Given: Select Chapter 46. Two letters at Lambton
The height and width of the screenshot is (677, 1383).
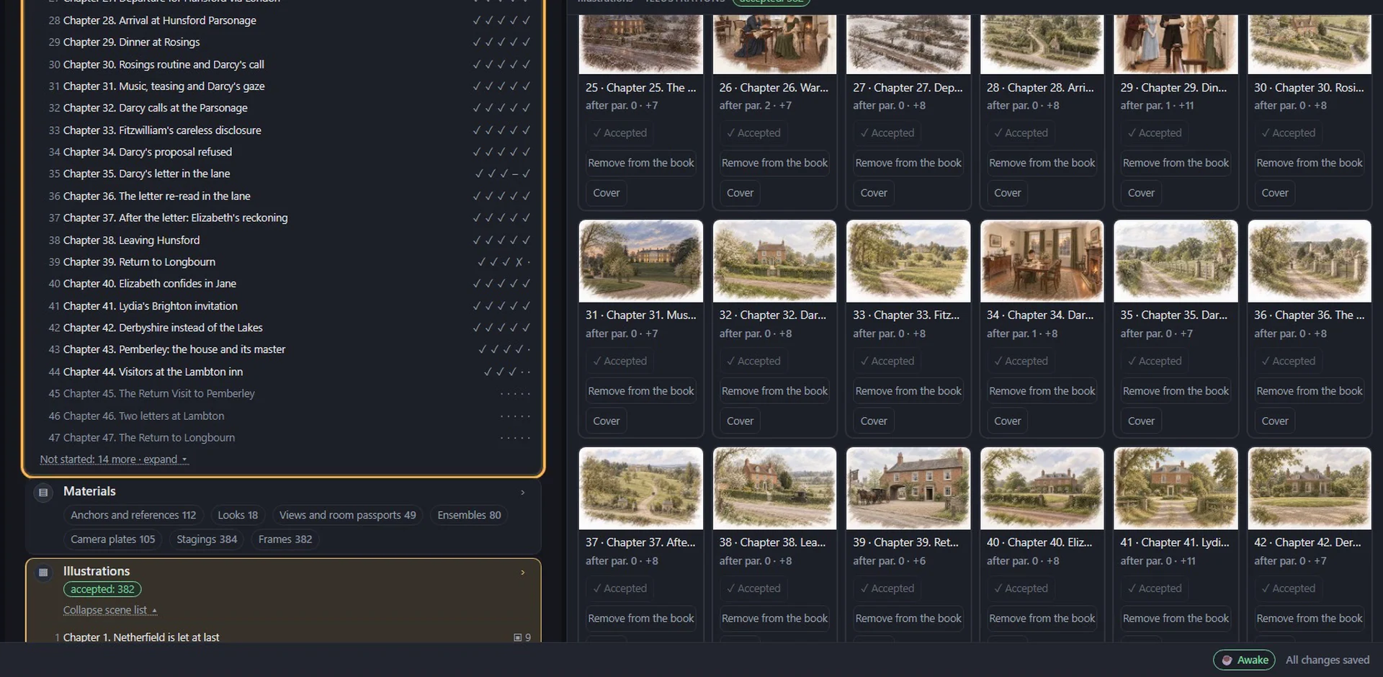Looking at the screenshot, I should point(288,416).
